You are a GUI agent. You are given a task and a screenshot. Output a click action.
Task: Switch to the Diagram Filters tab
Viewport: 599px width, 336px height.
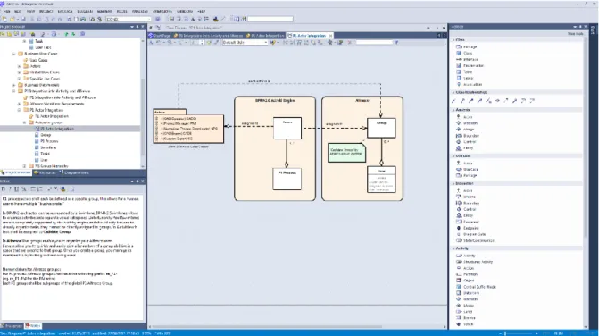[74, 173]
